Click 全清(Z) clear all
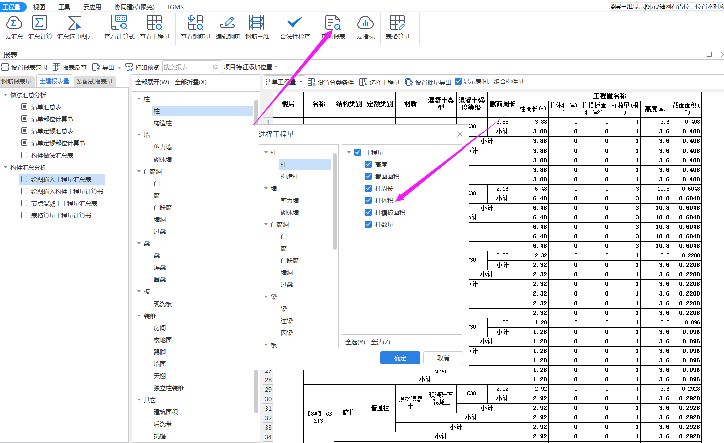Viewport: 724px width, 443px height. [380, 342]
